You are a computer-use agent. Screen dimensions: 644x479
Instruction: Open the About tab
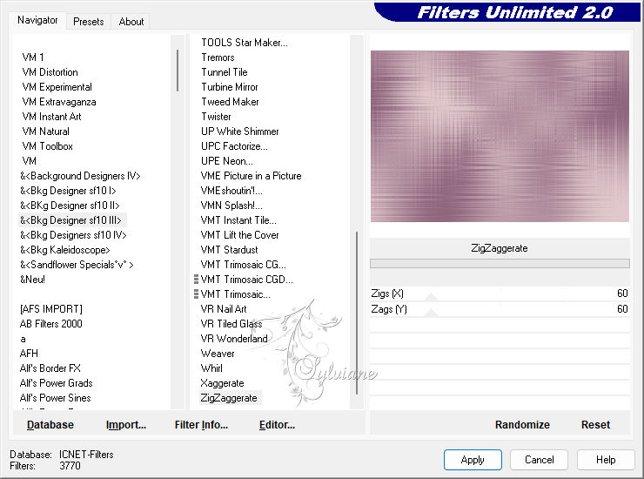pos(131,22)
